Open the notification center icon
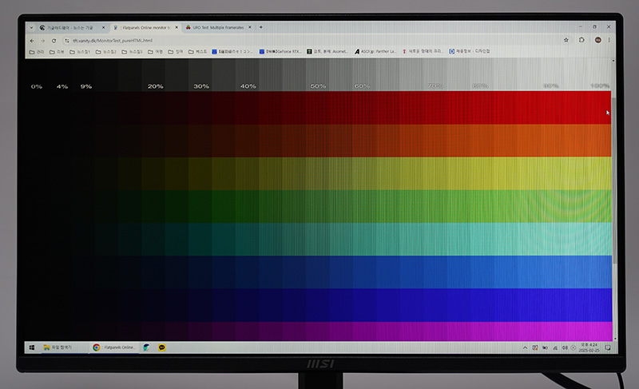This screenshot has width=639, height=389. (608, 347)
